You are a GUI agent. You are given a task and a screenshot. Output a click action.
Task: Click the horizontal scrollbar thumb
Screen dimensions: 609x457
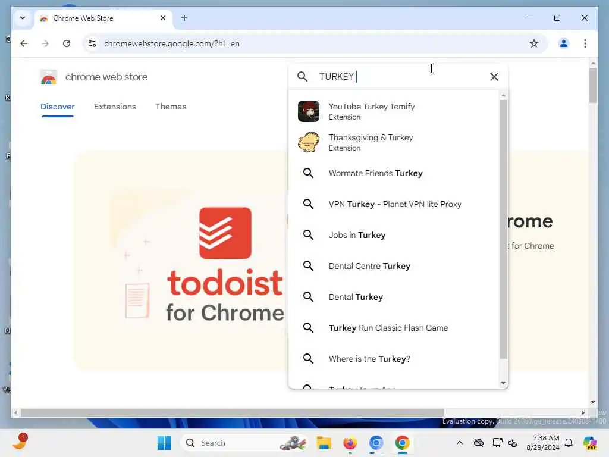(x=232, y=413)
